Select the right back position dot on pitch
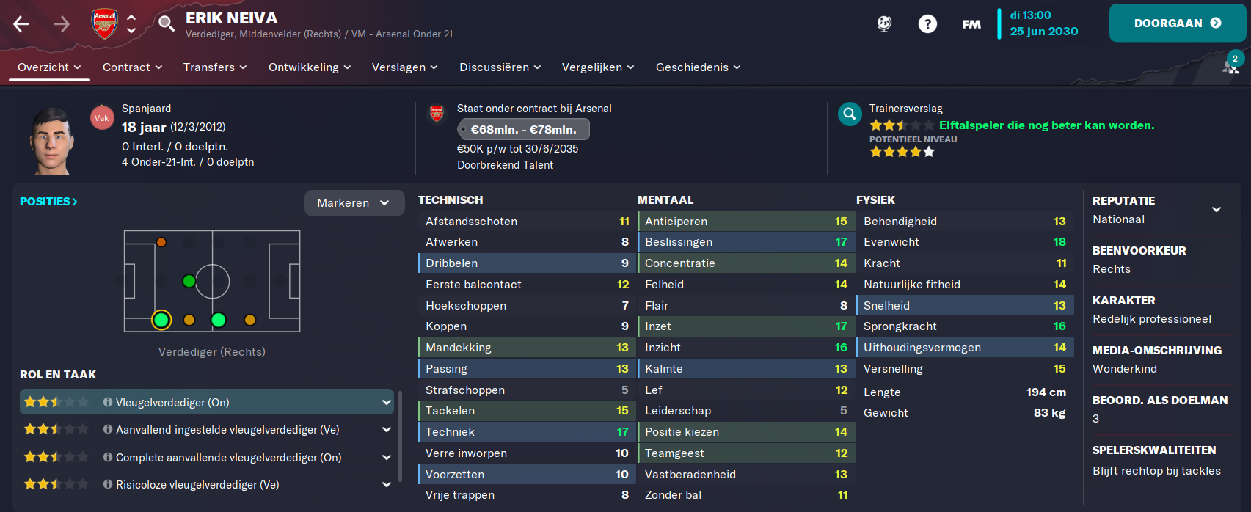This screenshot has height=512, width=1251. (161, 320)
